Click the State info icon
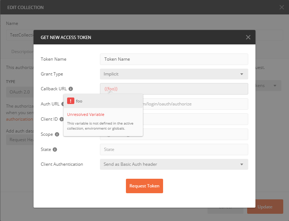The image size is (289, 221). (55, 149)
